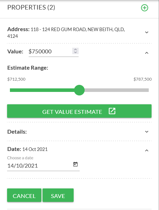Collapse the Value section chevron
Screen dimensions: 159x210
point(147,53)
